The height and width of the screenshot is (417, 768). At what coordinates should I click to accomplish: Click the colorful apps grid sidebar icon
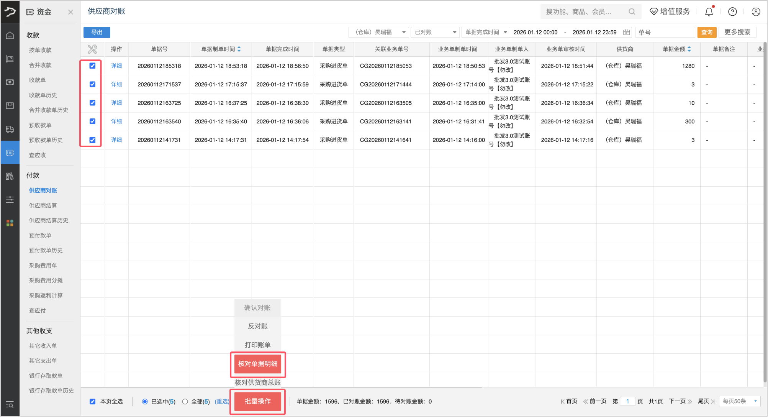coord(10,223)
